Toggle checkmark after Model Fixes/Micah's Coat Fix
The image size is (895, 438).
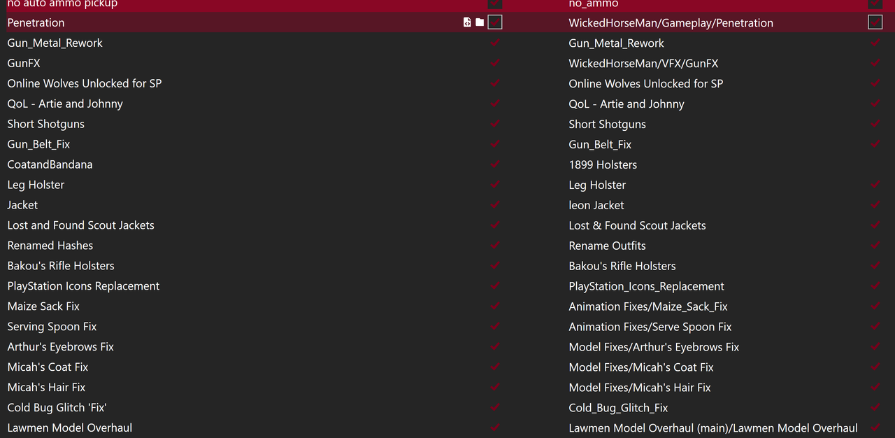pyautogui.click(x=875, y=367)
